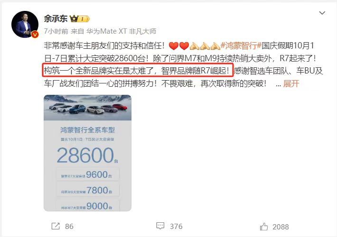Click the username 余承东
The height and width of the screenshot is (237, 337).
tap(56, 18)
